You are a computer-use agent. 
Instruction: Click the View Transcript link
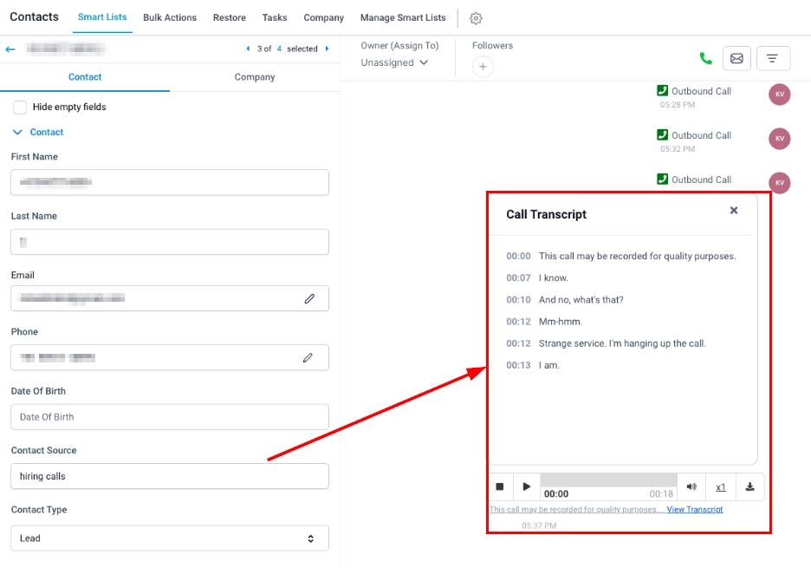694,509
